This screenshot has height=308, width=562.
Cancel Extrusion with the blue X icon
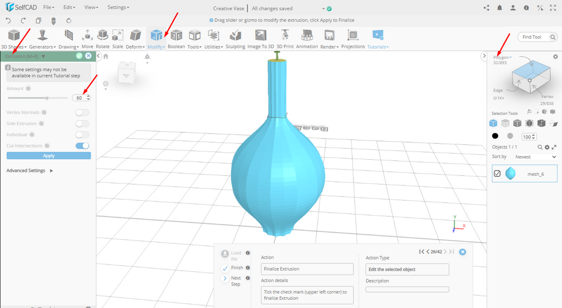tap(88, 56)
